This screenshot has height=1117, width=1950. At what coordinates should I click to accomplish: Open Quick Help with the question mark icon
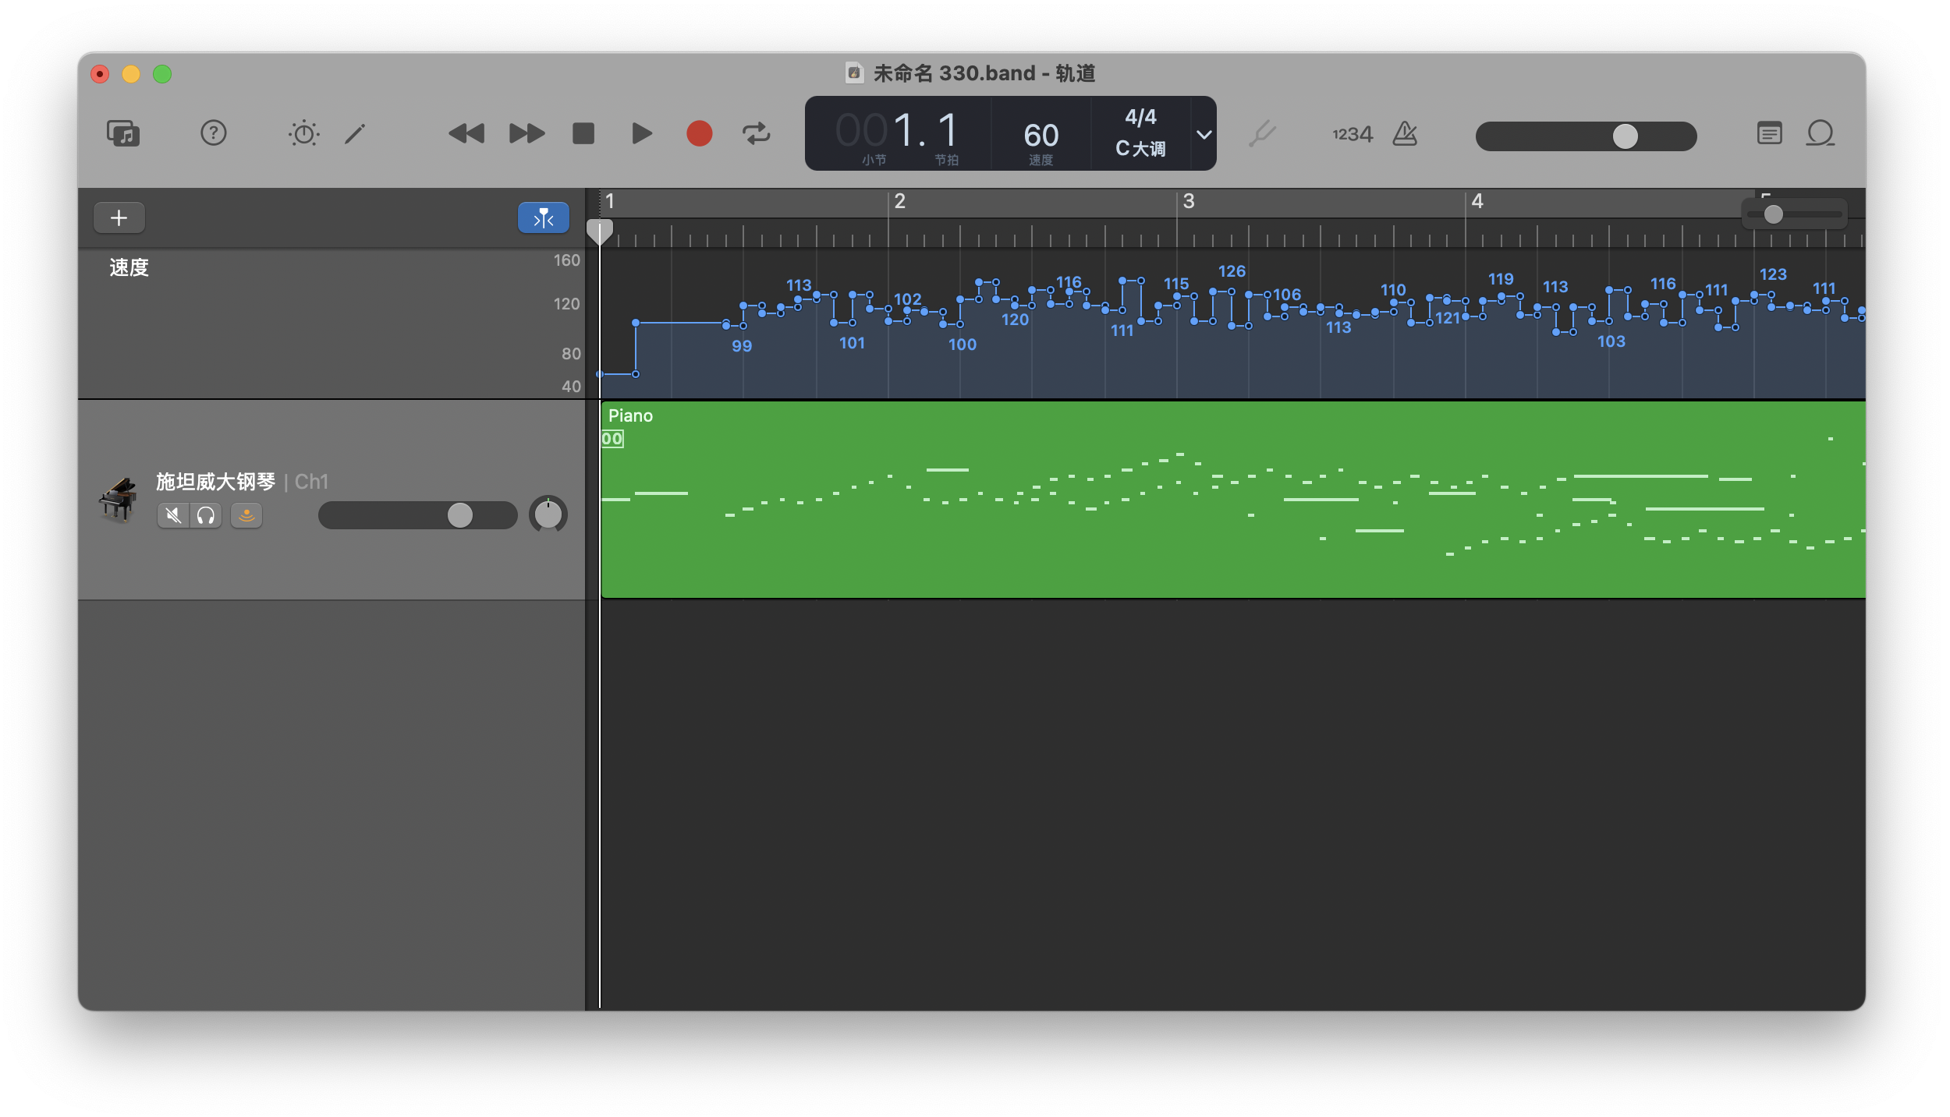(214, 133)
